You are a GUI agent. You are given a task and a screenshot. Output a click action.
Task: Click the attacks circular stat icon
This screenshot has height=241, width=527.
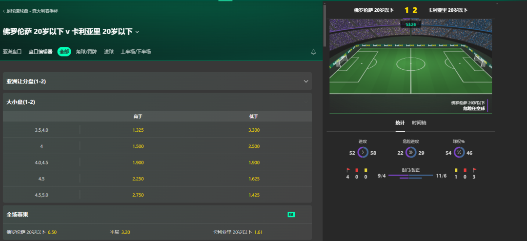pyautogui.click(x=363, y=153)
